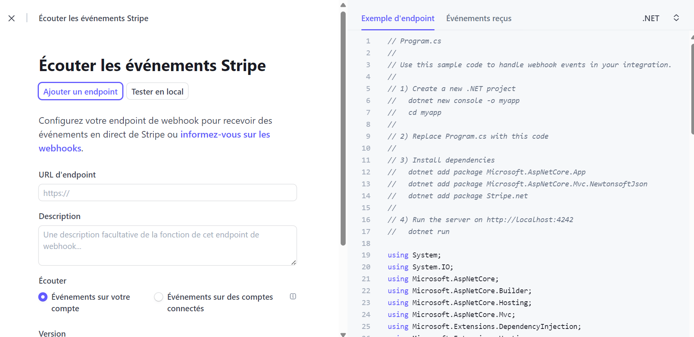Click the comment "// 1) Create a new .NET project"
694x337 pixels.
451,89
